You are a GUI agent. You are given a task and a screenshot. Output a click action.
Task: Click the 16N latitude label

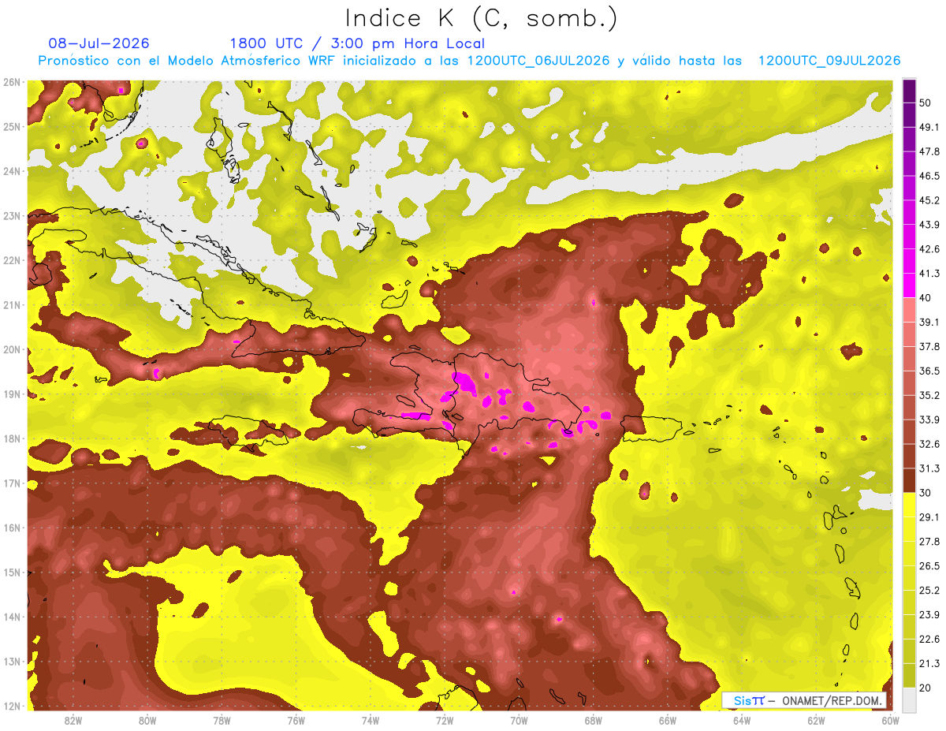point(12,528)
